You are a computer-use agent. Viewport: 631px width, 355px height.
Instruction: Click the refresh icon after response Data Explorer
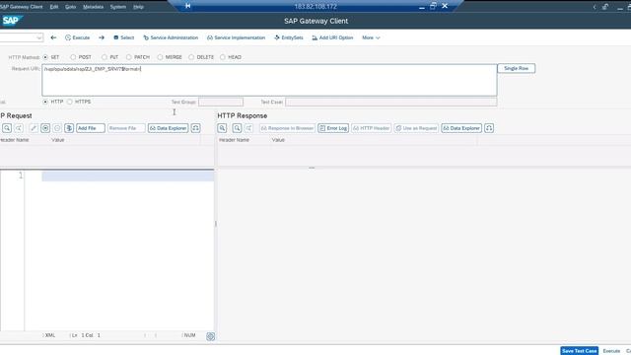click(489, 128)
